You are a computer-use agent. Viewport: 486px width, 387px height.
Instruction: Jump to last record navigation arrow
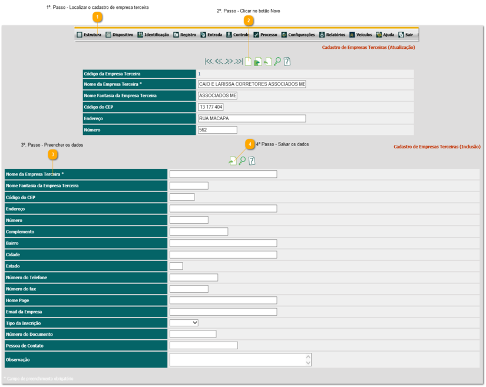click(238, 61)
